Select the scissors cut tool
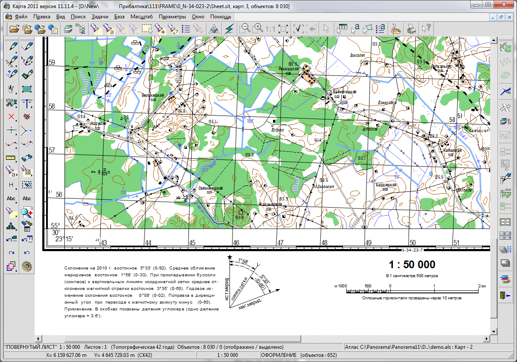Viewport: 517px width, 362px height. 11,103
